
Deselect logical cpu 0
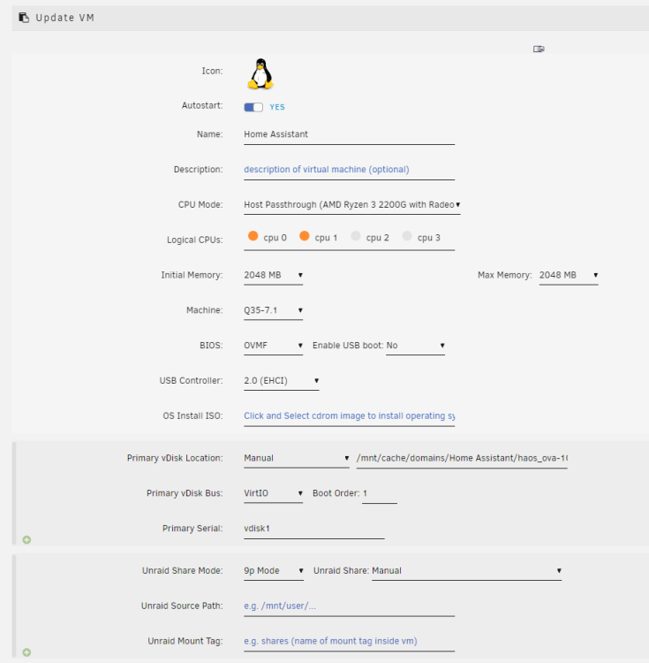coord(253,236)
